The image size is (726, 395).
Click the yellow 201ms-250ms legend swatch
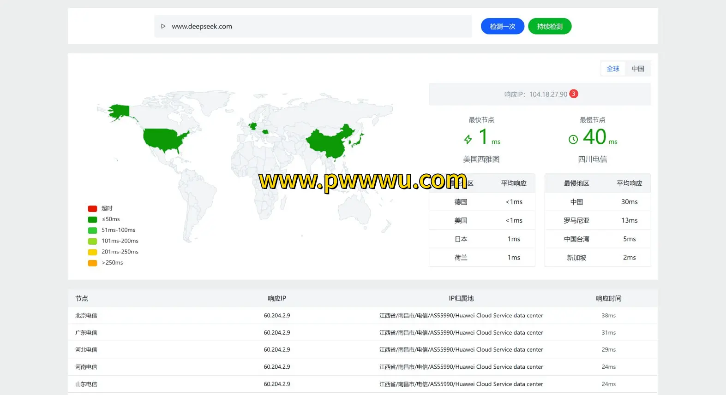click(x=92, y=252)
